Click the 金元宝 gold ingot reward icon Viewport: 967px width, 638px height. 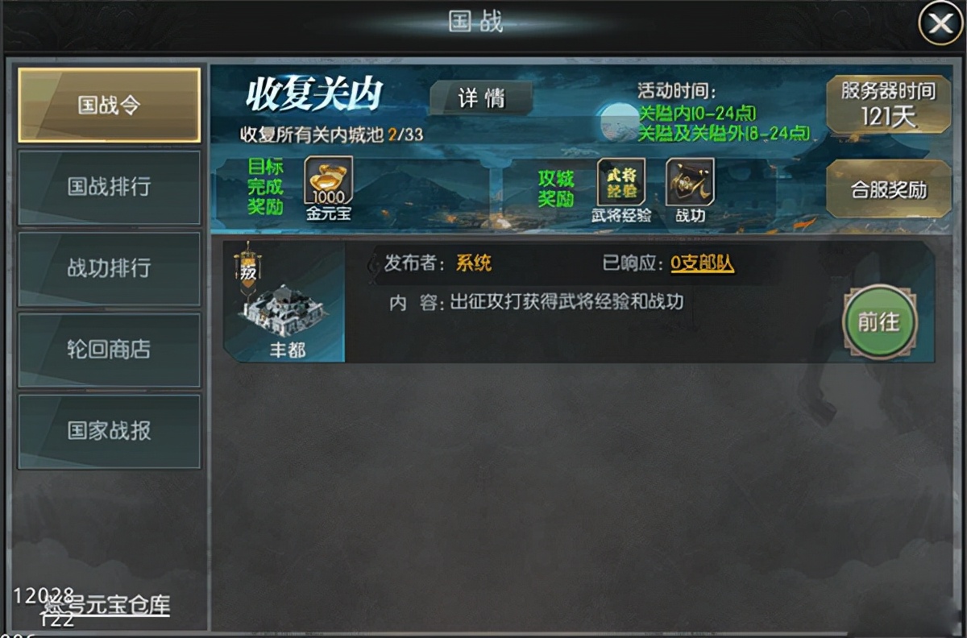[328, 181]
